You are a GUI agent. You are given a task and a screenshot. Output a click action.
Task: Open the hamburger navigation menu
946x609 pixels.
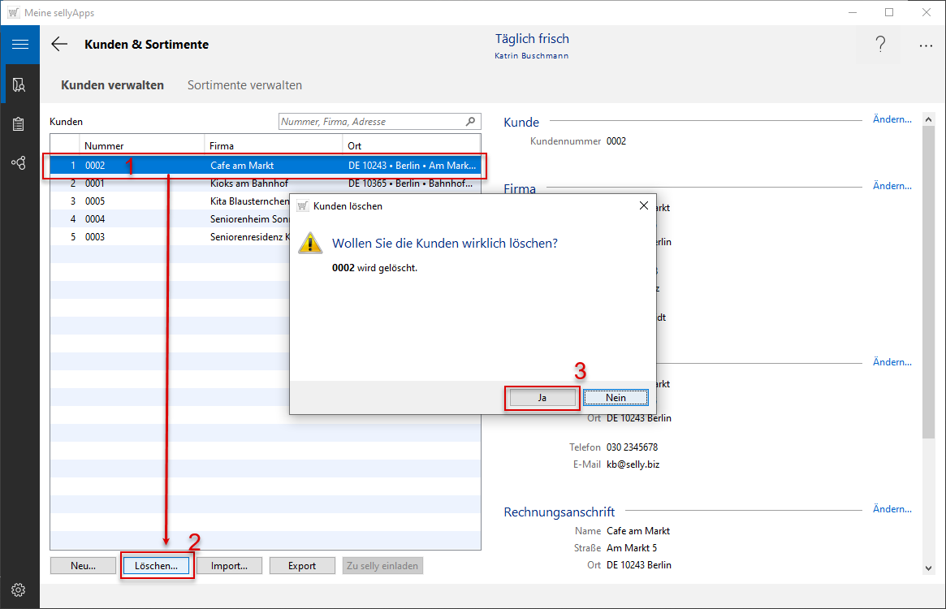click(19, 45)
